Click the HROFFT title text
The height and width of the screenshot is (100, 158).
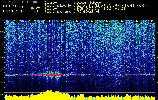click(16, 2)
